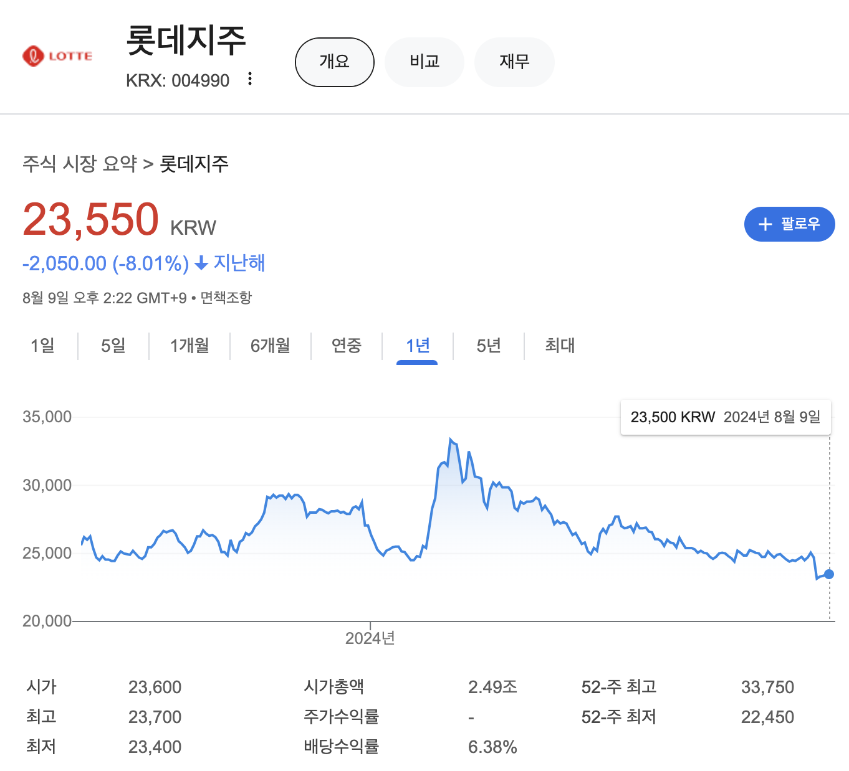This screenshot has width=849, height=771.
Task: Click the 주가수익률 label
Action: coord(342,717)
